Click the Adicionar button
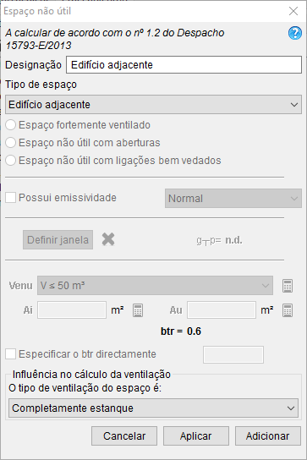 pyautogui.click(x=268, y=436)
